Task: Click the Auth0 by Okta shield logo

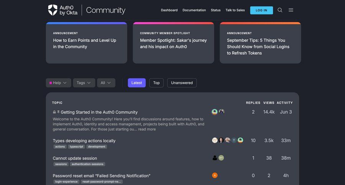Action: [x=53, y=10]
